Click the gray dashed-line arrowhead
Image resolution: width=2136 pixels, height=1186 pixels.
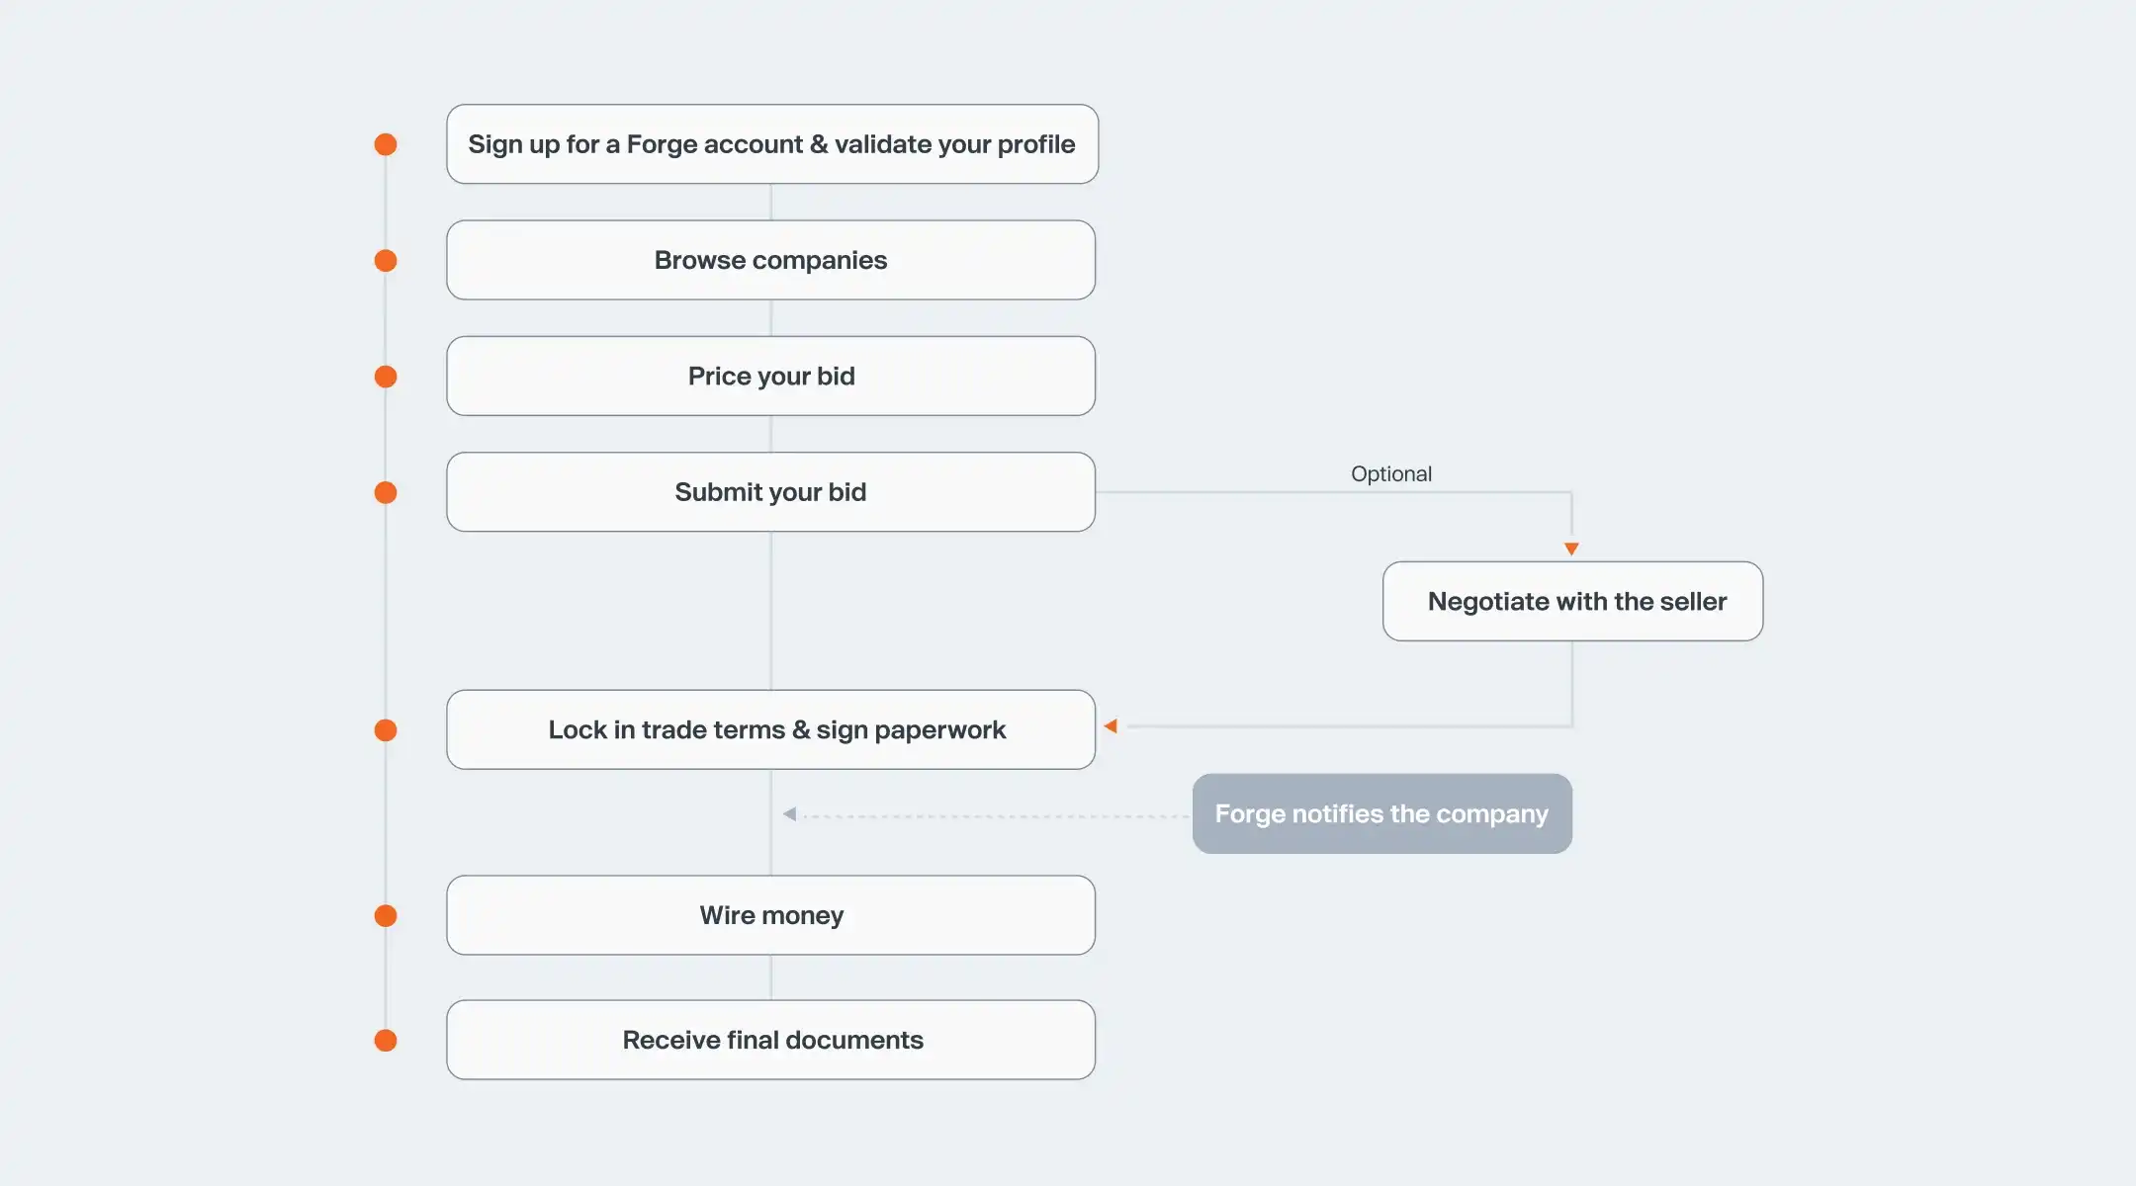coord(789,814)
